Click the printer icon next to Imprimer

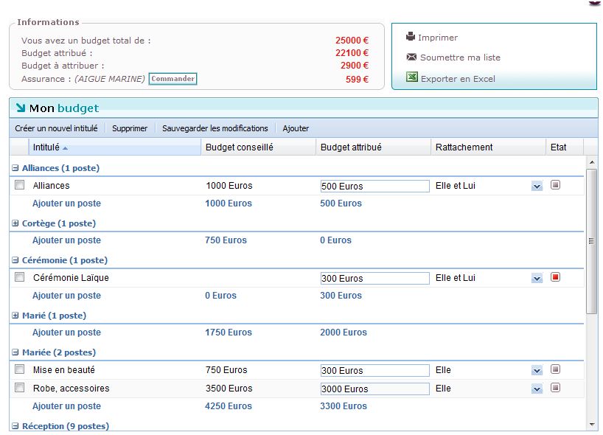(x=411, y=37)
